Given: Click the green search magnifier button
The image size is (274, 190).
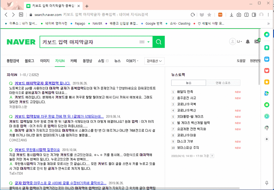Looking at the screenshot, I should tap(159, 42).
